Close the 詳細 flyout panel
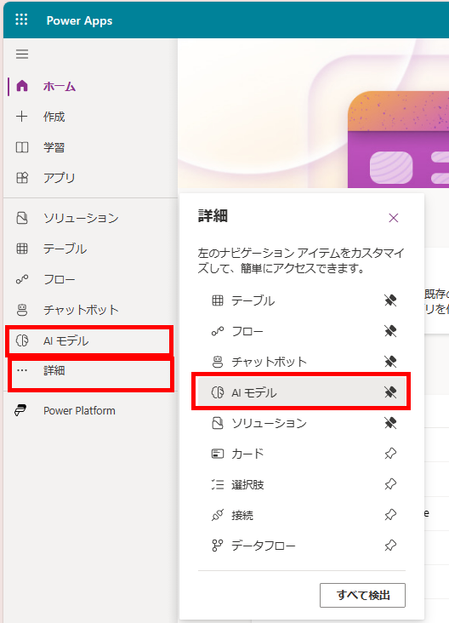This screenshot has width=449, height=623. pos(394,218)
